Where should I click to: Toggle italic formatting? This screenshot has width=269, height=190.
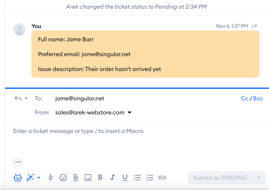(x=112, y=178)
